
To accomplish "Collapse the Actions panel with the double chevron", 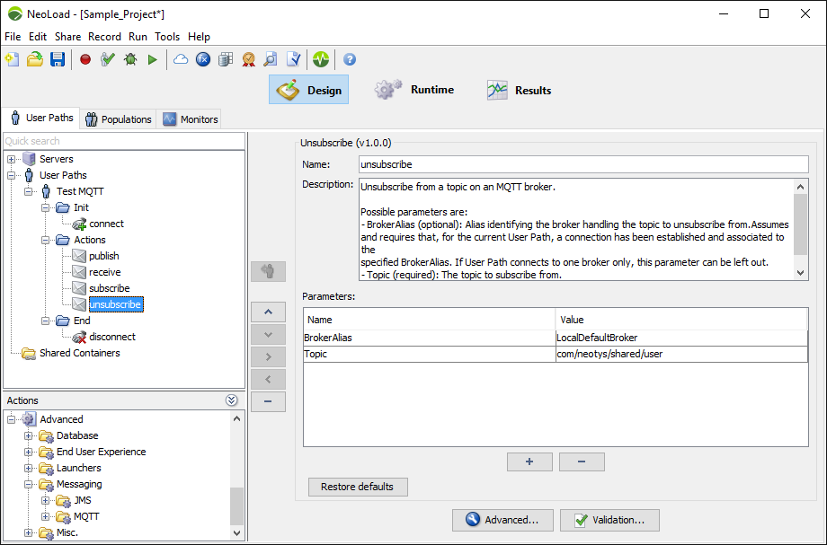I will point(232,400).
